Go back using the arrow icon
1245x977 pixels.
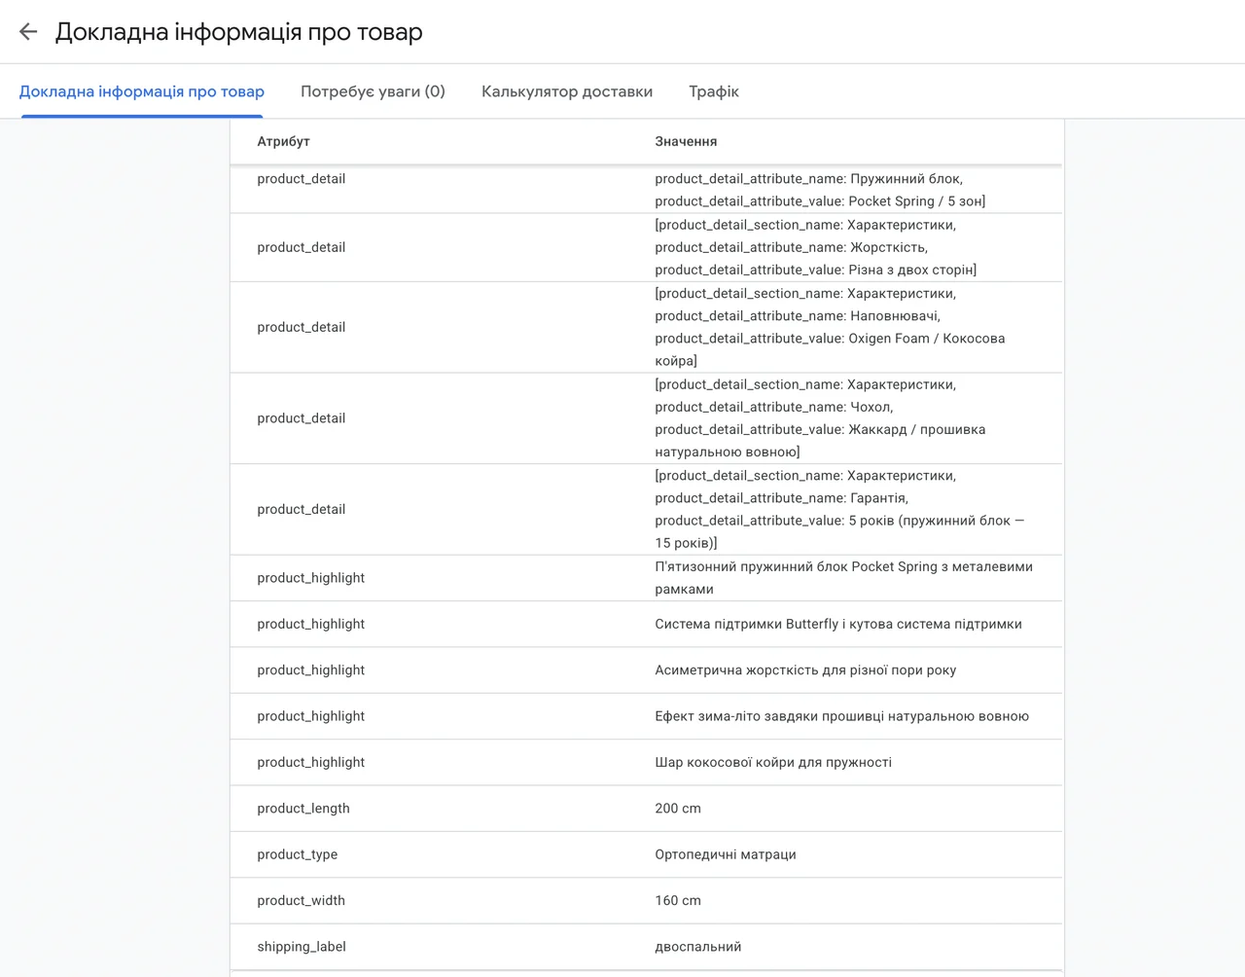coord(28,32)
